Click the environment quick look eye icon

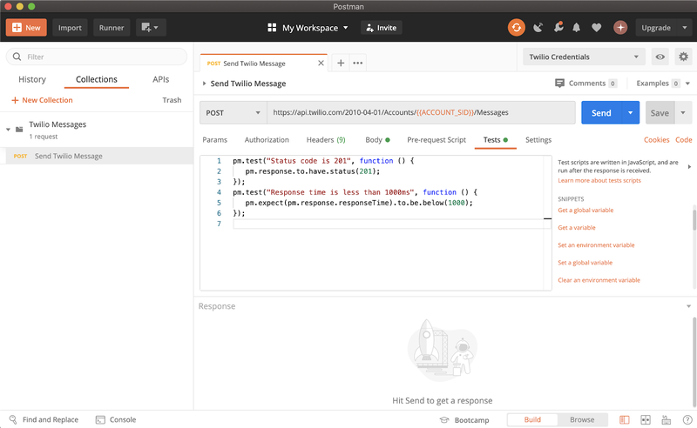pos(660,57)
